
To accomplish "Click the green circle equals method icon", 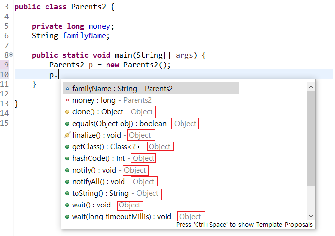I will (x=67, y=124).
